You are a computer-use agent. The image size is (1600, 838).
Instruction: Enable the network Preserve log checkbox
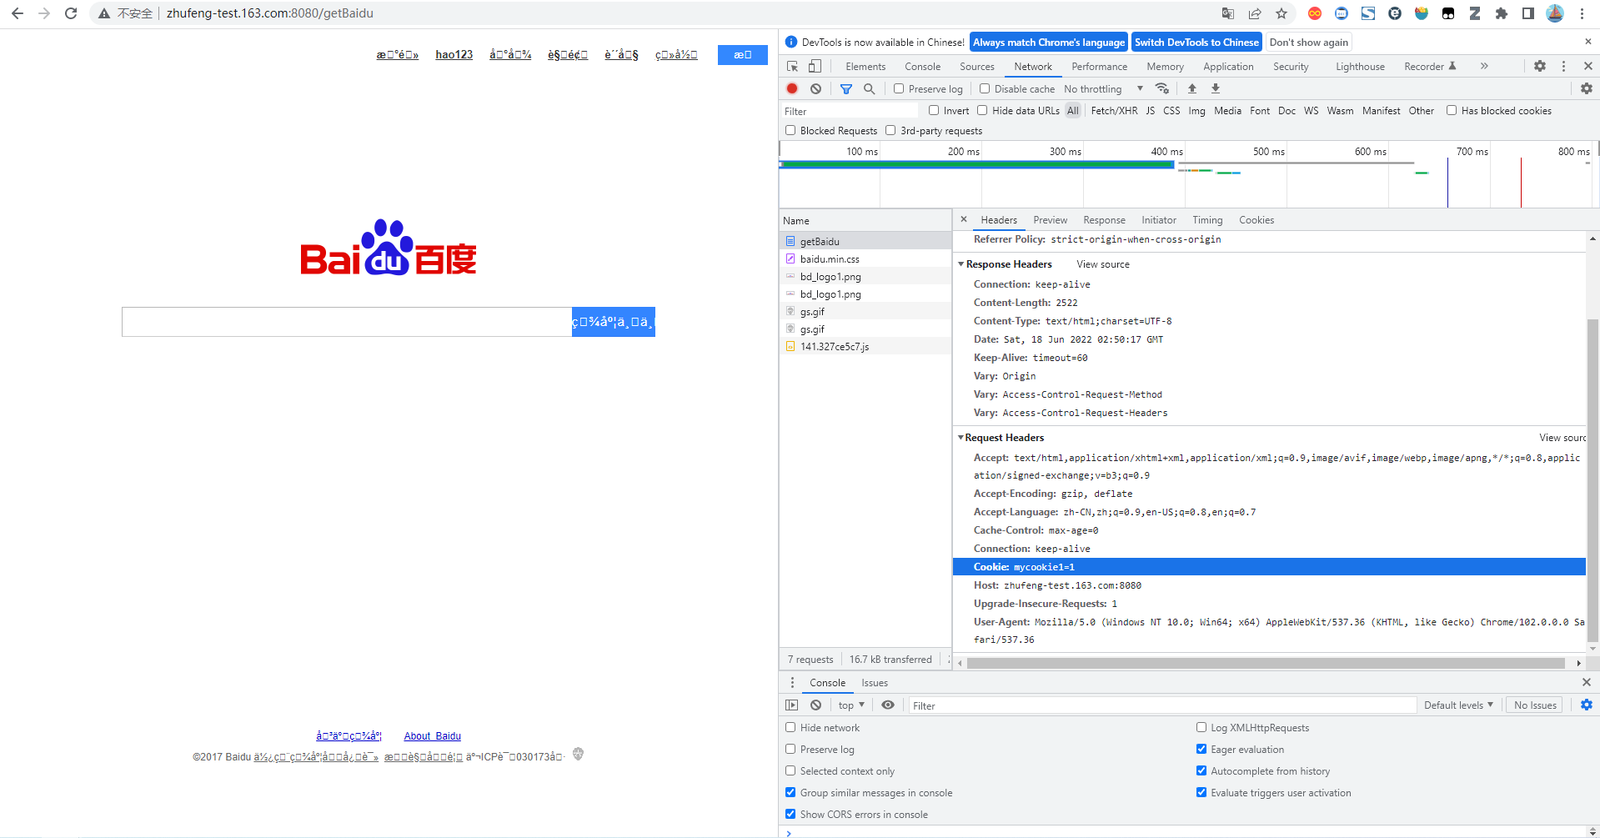[x=899, y=88]
